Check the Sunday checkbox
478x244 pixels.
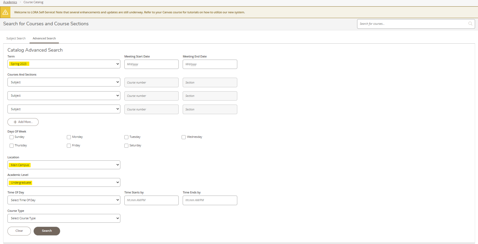(x=11, y=137)
